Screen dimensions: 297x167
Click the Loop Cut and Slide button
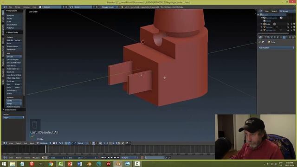click(14, 75)
